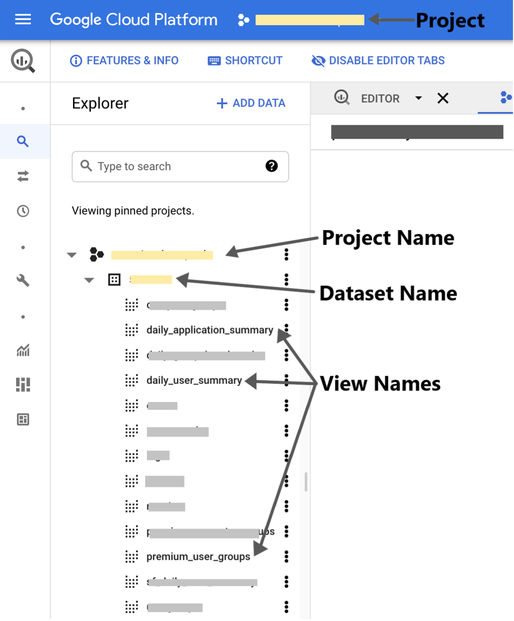
Task: Open the dataset row three-dot menu
Action: (x=286, y=280)
